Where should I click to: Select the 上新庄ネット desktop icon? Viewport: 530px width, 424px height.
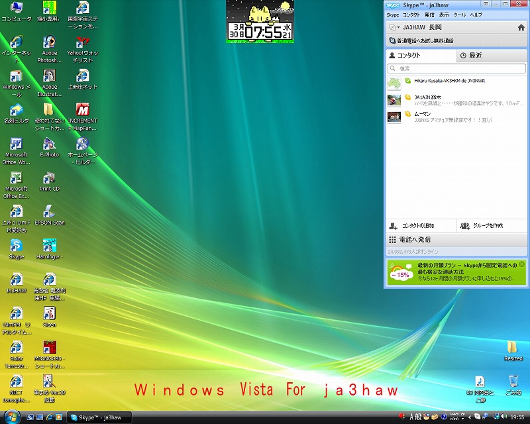[82, 79]
